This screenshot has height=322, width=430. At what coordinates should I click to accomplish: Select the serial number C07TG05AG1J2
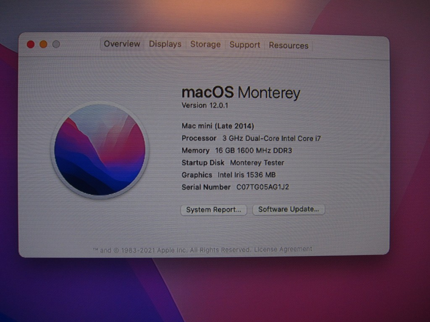click(263, 187)
